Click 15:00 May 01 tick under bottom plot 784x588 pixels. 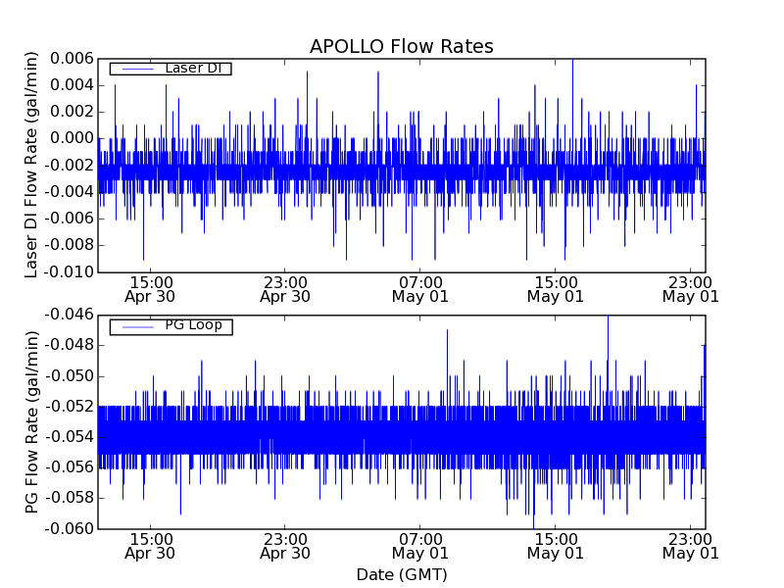[x=556, y=545]
